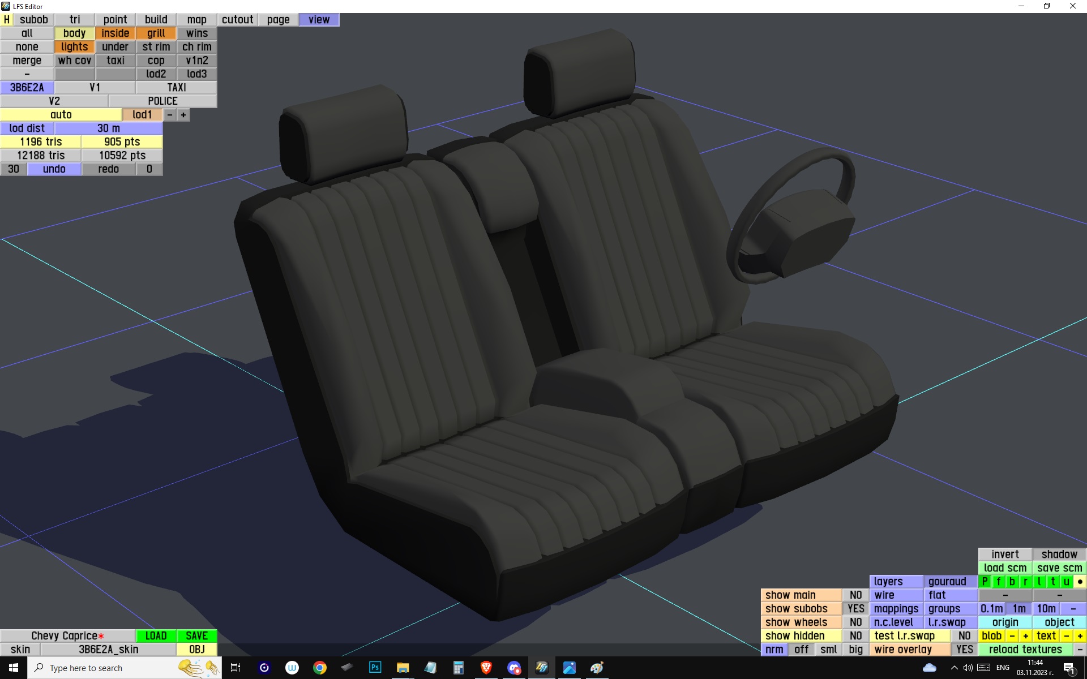
Task: Click the Brave browser taskbar icon
Action: point(486,668)
